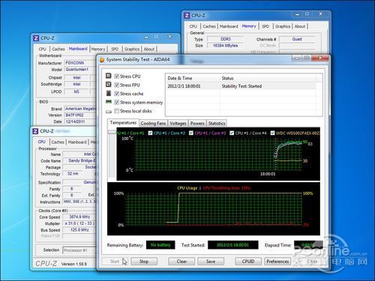The height and width of the screenshot is (281, 375).
Task: Toggle CPU #1 / Core #3 graph checkbox
Action: (191, 133)
